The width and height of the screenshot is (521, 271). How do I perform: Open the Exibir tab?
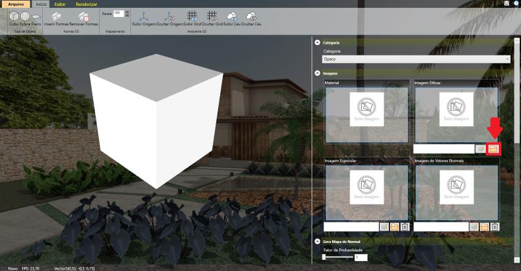point(60,4)
